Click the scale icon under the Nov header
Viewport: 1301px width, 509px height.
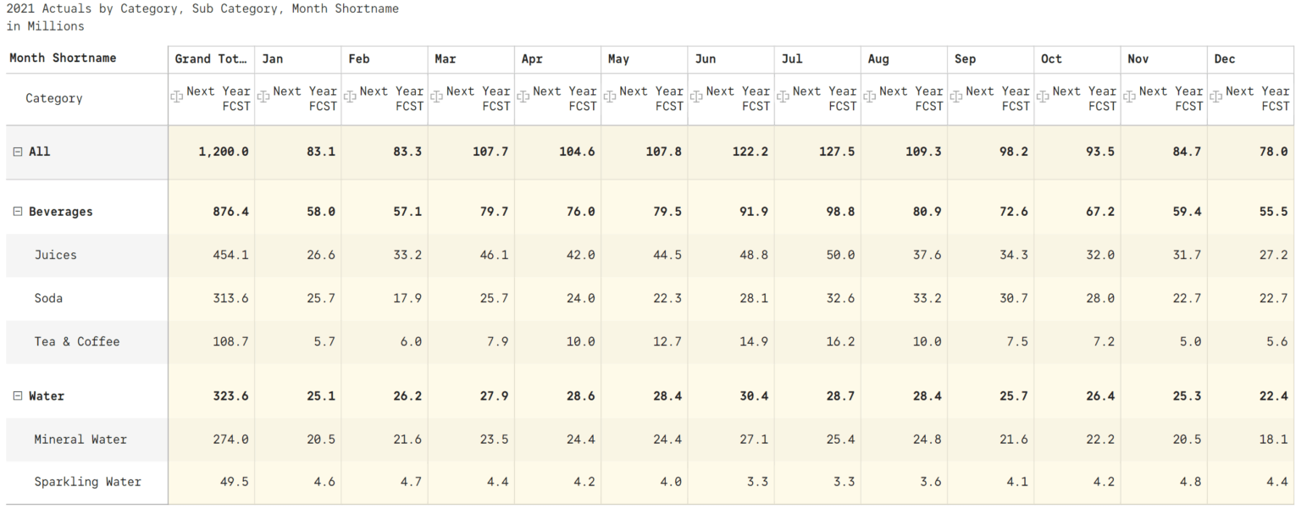1129,97
